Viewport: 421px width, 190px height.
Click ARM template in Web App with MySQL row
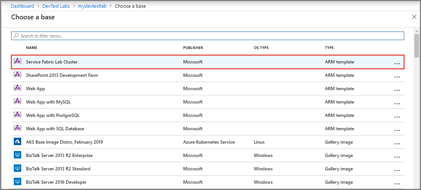point(339,102)
